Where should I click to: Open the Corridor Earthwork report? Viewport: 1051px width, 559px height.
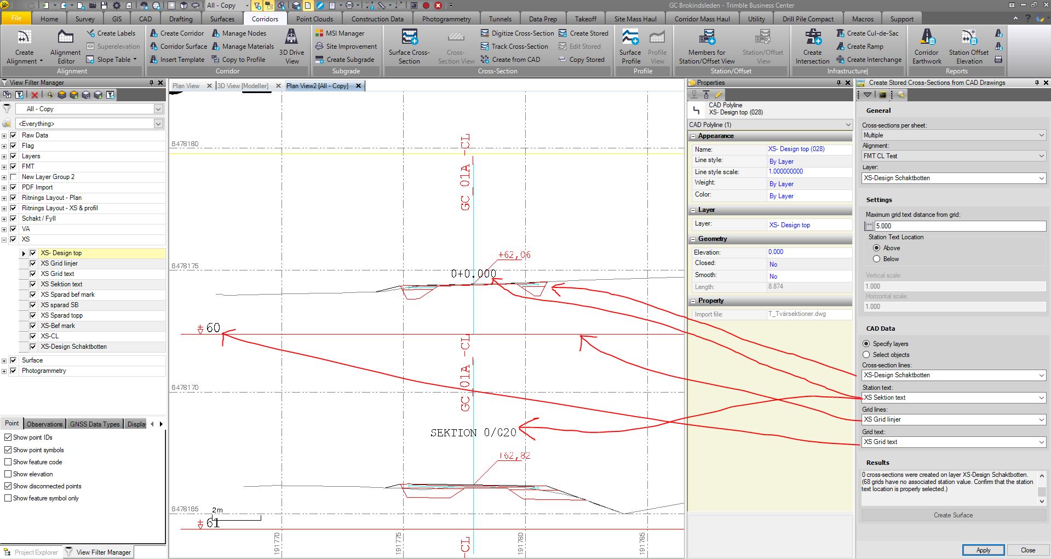(926, 46)
